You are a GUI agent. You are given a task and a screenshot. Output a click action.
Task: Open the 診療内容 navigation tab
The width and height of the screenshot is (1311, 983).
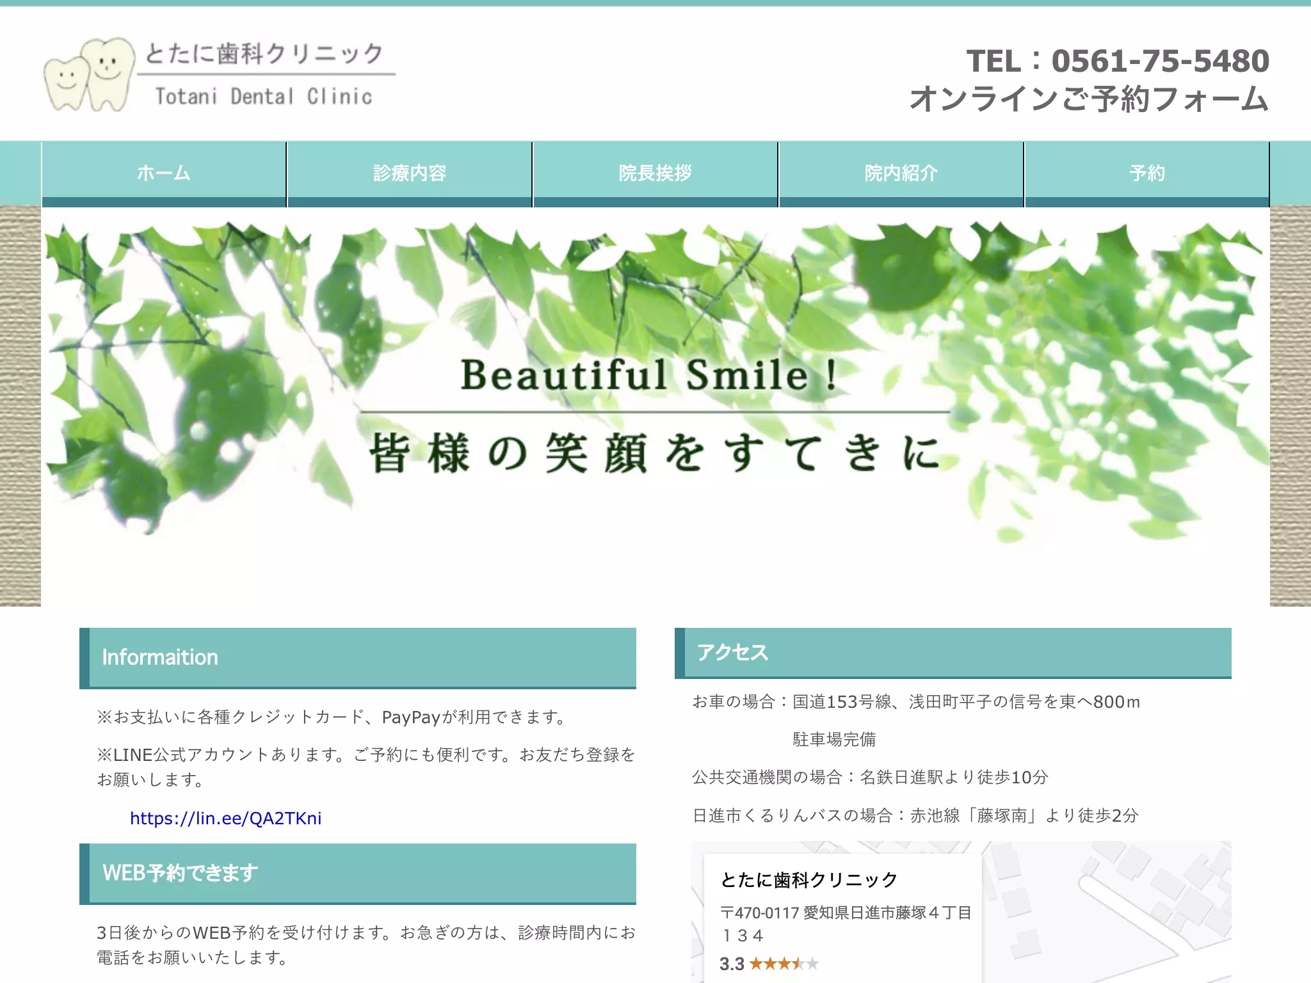[x=410, y=174]
